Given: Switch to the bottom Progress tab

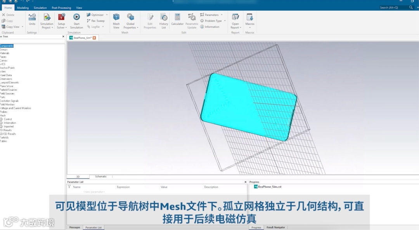Looking at the screenshot, I should coord(256,227).
